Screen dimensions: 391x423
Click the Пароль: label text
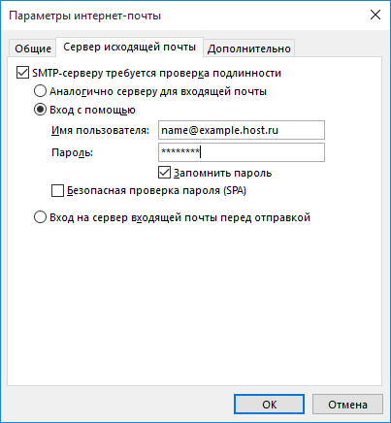tap(72, 152)
